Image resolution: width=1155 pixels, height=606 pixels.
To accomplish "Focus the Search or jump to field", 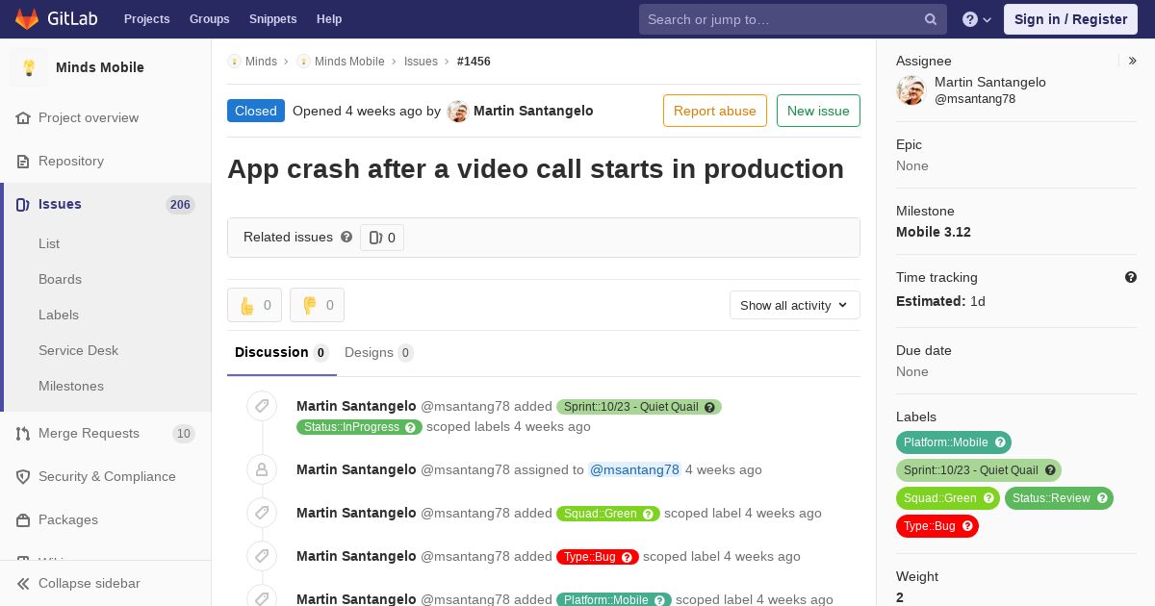I will (x=793, y=19).
